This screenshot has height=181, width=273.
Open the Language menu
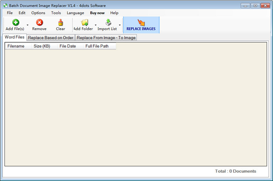coord(76,13)
